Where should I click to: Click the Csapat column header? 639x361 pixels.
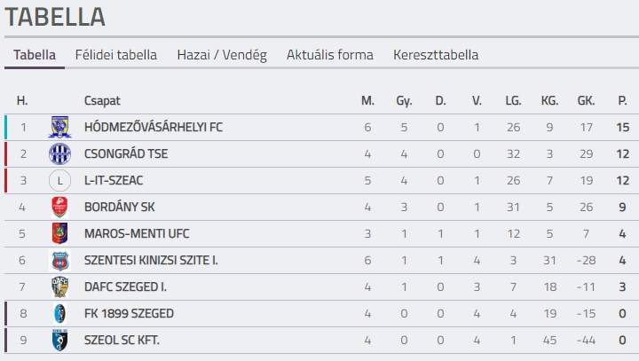click(102, 100)
